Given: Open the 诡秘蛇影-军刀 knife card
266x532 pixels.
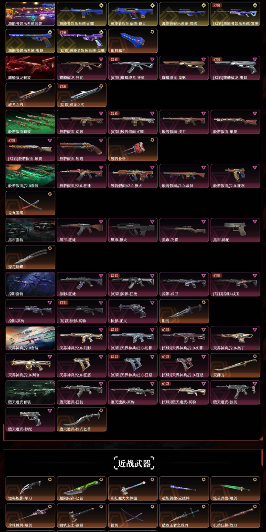Looking at the screenshot, I should click(x=30, y=489).
